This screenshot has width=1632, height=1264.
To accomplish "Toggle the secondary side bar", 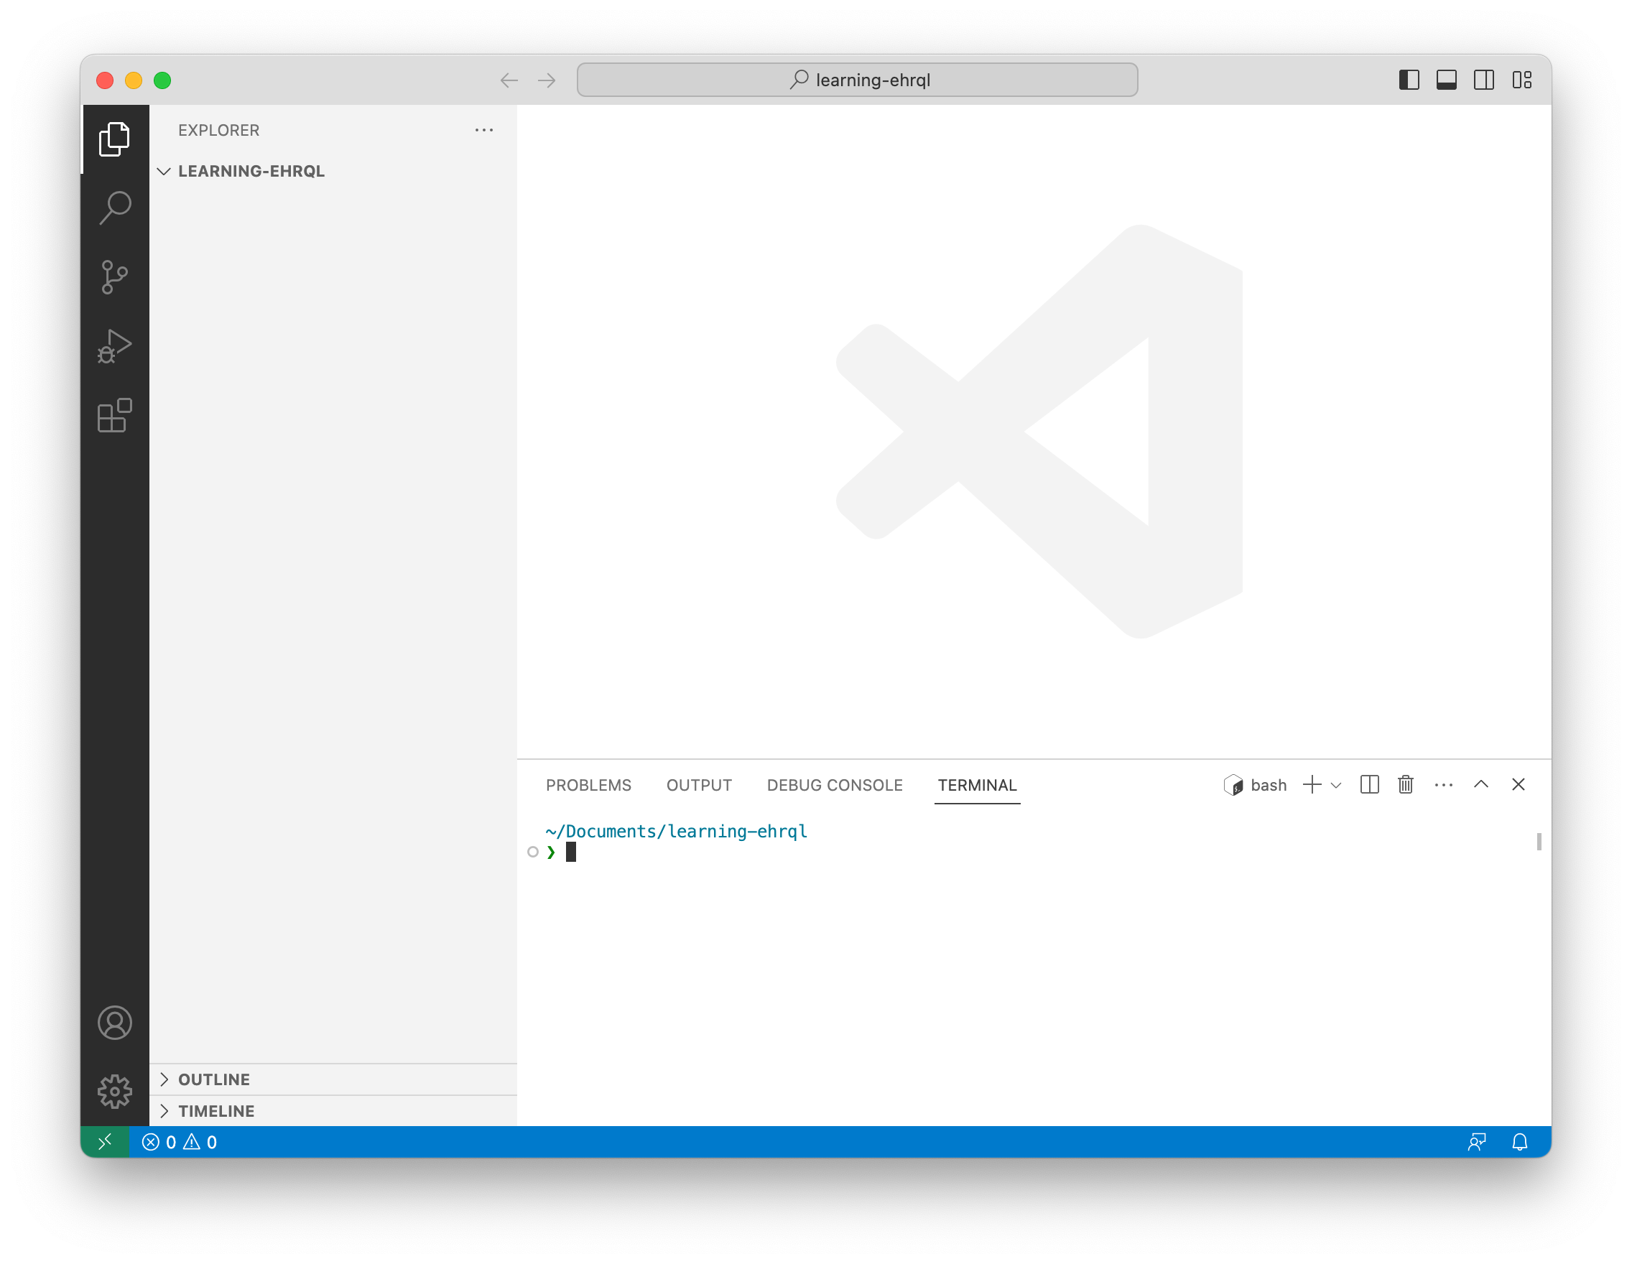I will [x=1483, y=80].
